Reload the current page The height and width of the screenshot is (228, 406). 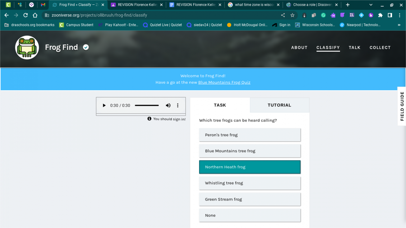26,15
